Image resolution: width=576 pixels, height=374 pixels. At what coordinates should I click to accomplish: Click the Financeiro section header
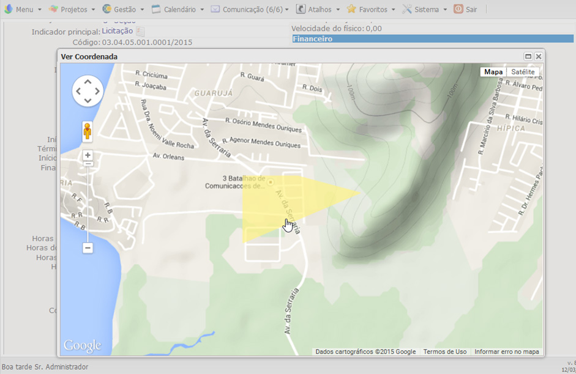point(433,38)
